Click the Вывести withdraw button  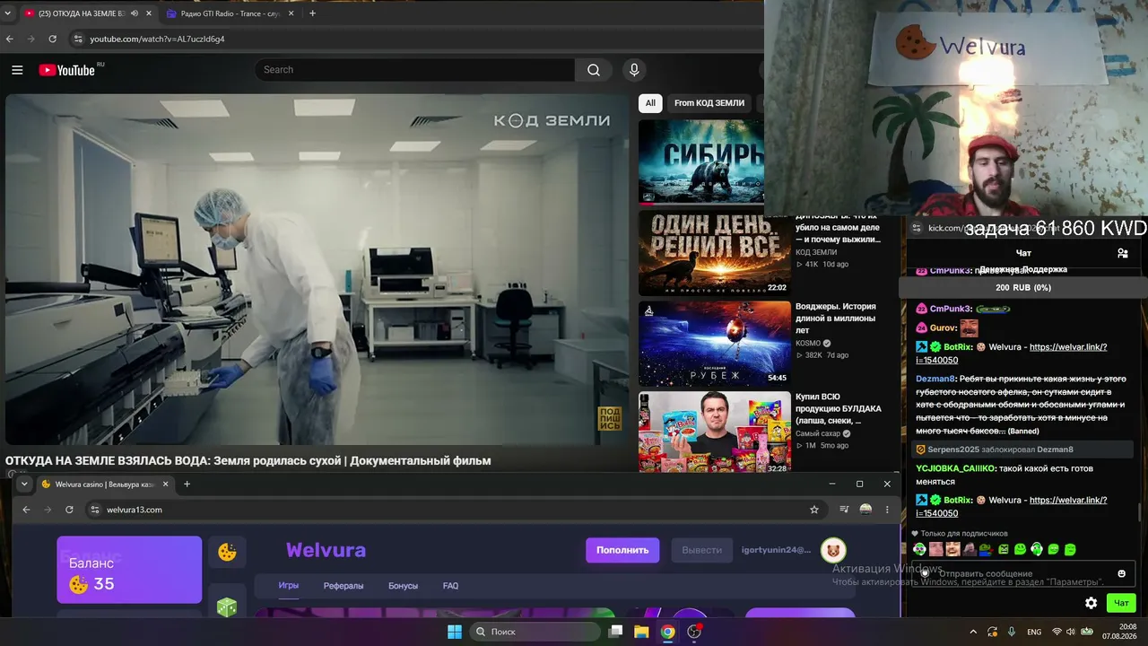point(701,550)
